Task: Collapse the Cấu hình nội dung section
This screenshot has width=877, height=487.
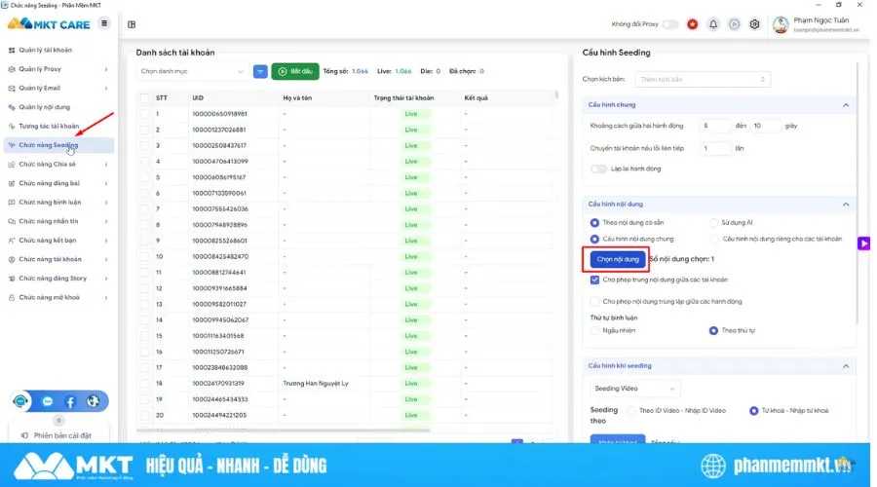Action: coord(846,205)
